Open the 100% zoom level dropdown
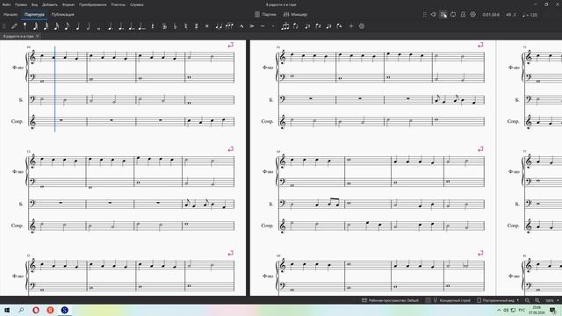This screenshot has height=316, width=562. click(552, 300)
